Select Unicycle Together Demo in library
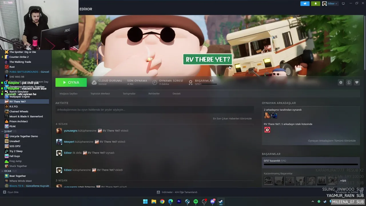This screenshot has width=366, height=206. point(23,136)
